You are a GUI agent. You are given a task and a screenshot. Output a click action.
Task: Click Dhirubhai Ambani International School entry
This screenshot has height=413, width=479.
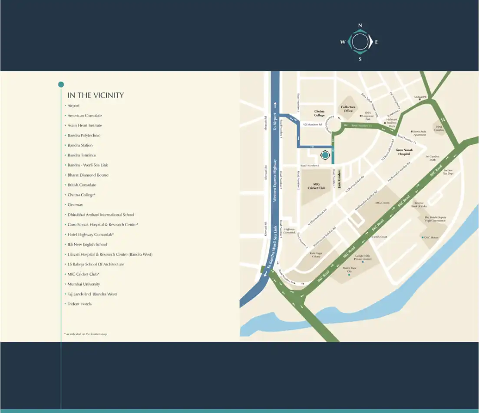coord(101,215)
